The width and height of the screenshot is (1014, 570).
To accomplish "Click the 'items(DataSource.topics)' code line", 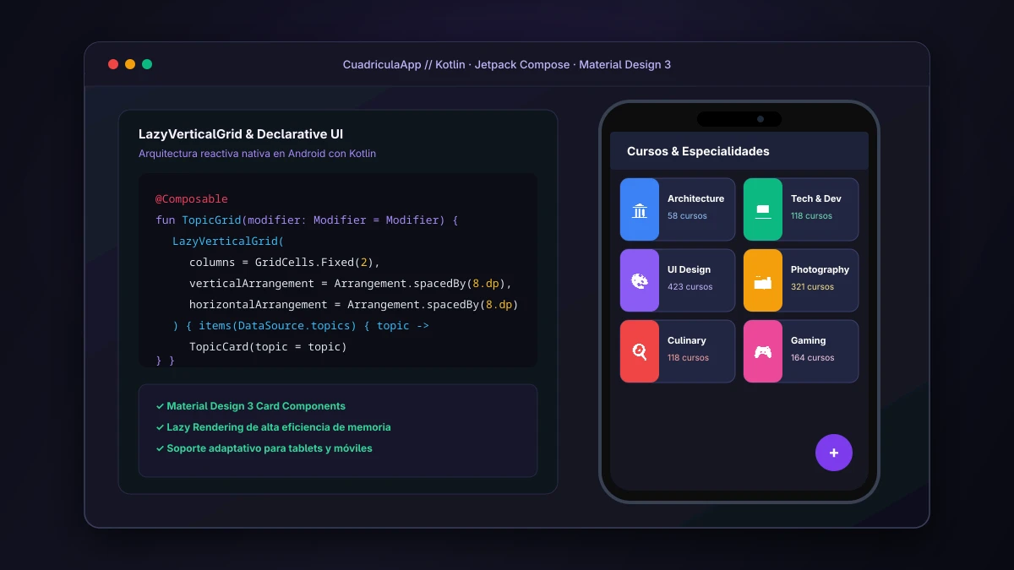I will [301, 326].
